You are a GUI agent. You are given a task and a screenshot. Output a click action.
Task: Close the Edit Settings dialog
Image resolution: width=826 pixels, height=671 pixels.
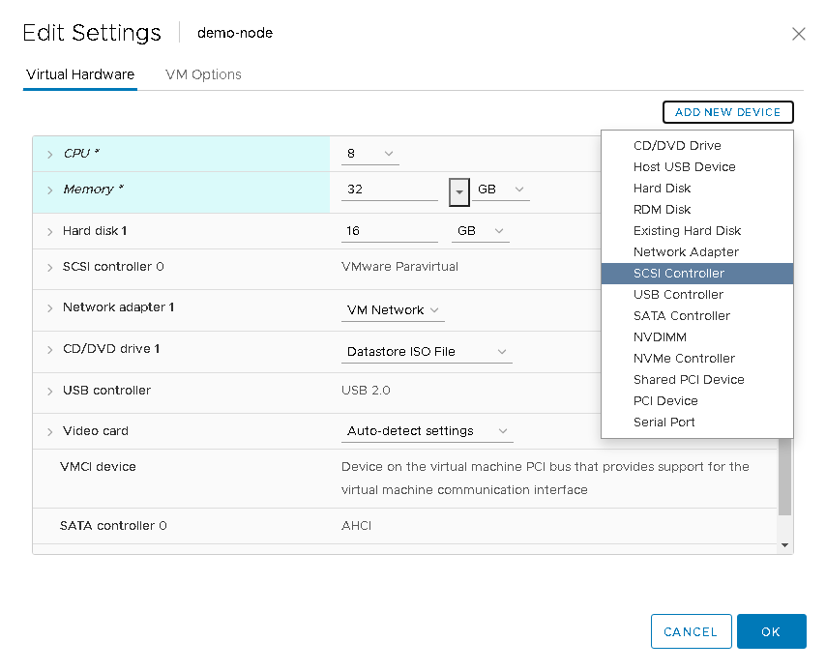tap(798, 34)
